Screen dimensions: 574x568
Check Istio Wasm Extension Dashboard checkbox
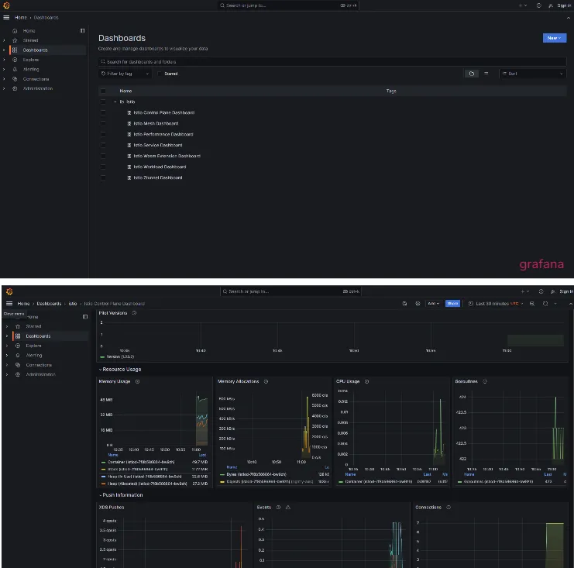(103, 156)
